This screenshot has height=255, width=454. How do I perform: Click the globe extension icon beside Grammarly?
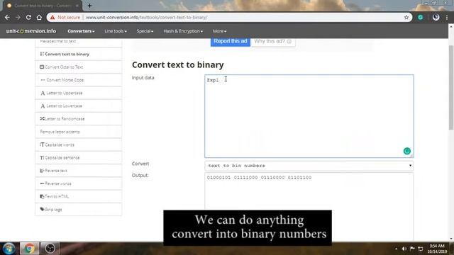(x=436, y=18)
